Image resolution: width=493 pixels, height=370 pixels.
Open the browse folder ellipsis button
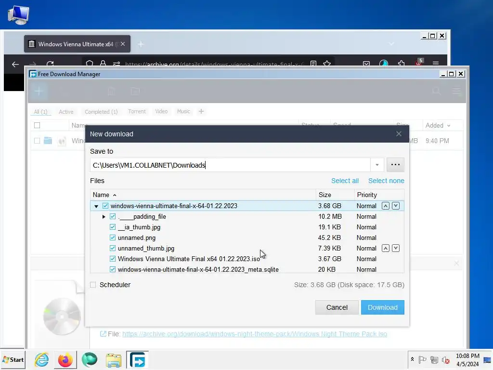click(395, 165)
